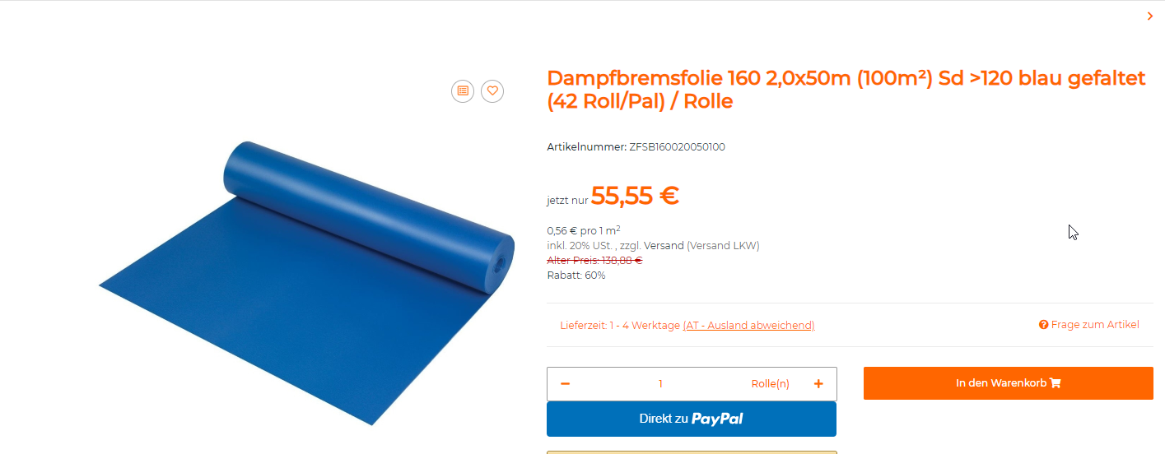Go to next product with orange chevron

1150,16
